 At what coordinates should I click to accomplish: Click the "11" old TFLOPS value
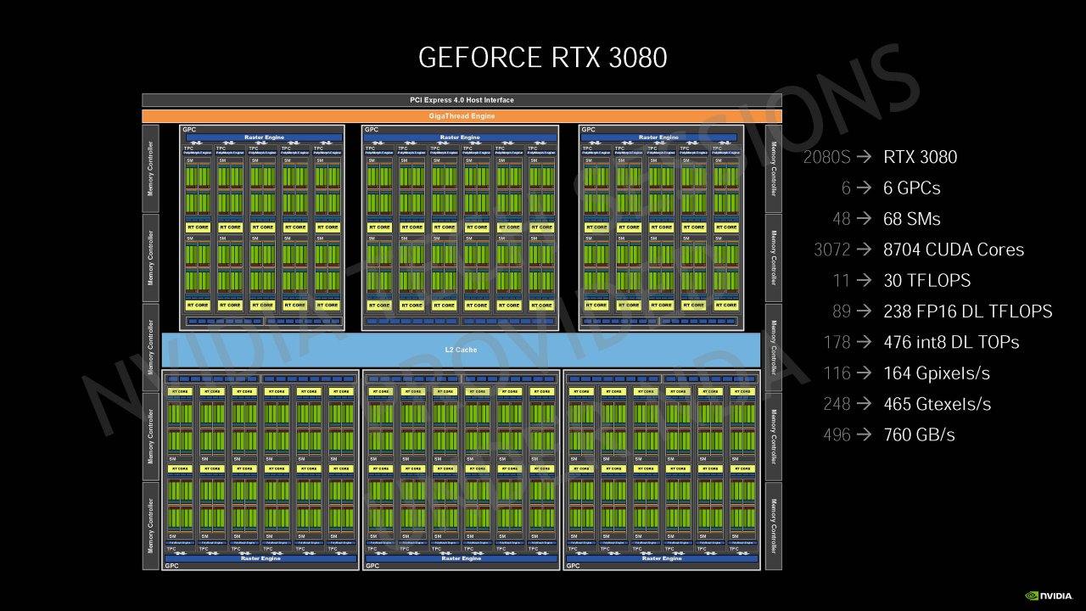tap(842, 280)
